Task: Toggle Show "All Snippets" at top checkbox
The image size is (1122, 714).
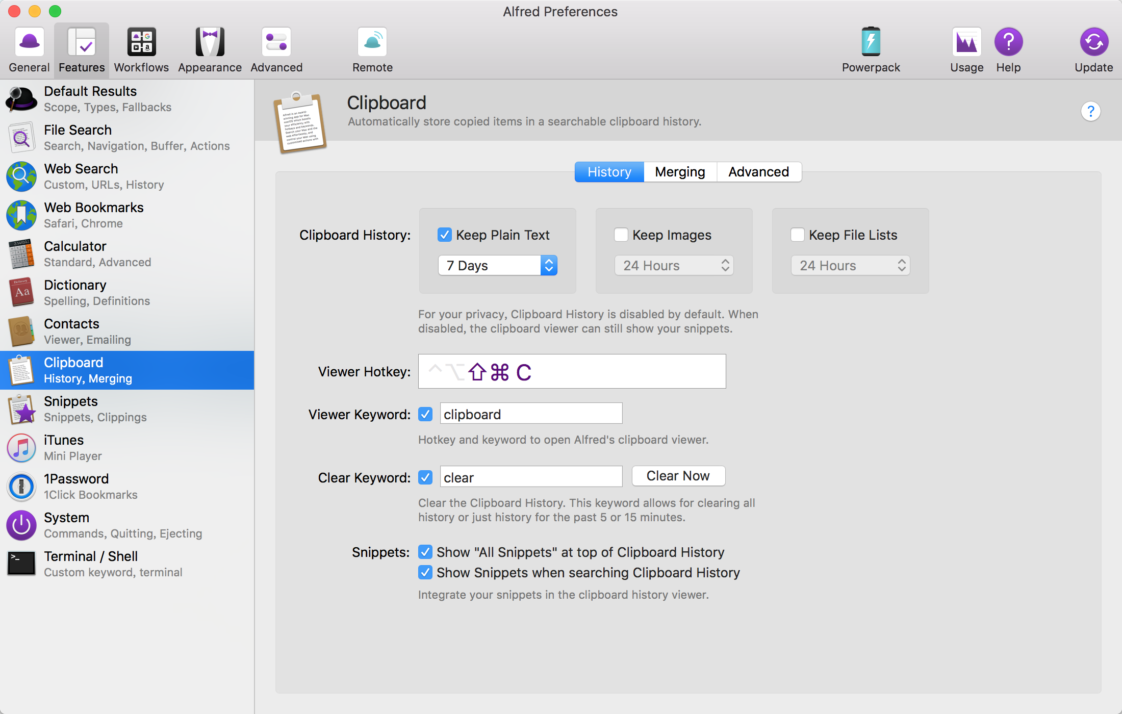Action: 425,552
